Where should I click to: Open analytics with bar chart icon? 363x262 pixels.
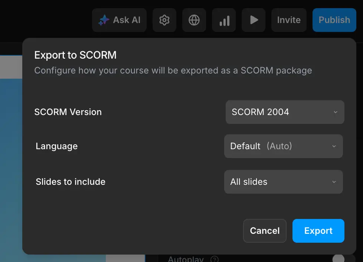(x=224, y=20)
